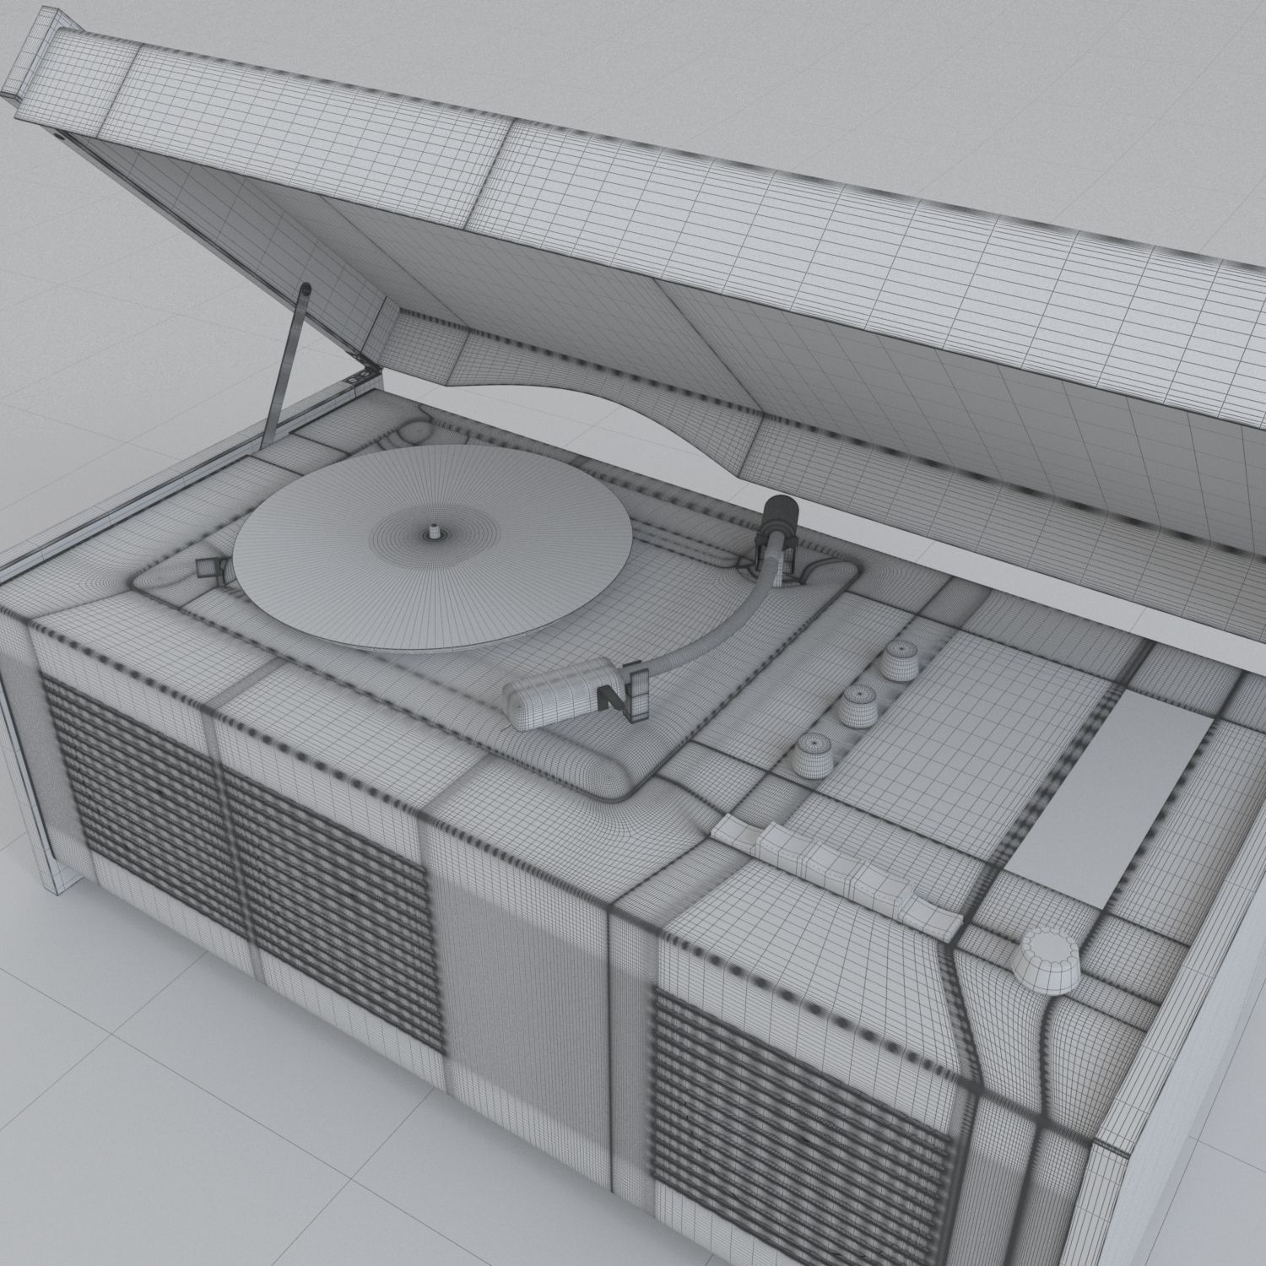Click the center spindle of the platter
Image resolution: width=1266 pixels, height=1266 pixels.
[433, 533]
